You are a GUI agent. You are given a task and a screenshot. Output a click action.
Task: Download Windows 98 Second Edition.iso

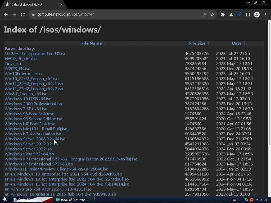tap(34, 119)
